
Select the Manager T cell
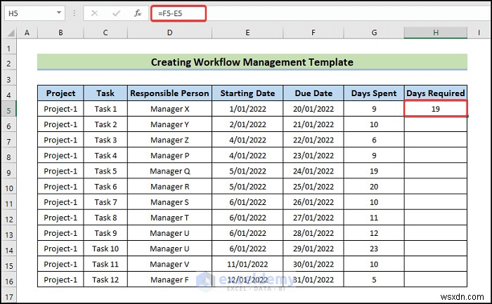pyautogui.click(x=170, y=218)
